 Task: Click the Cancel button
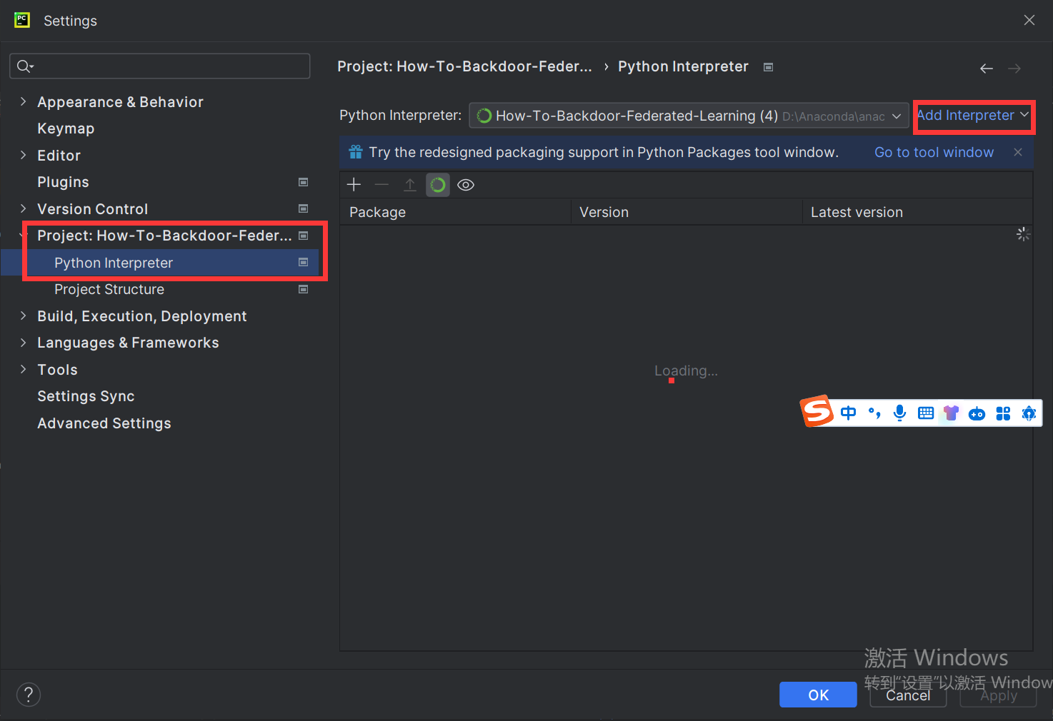point(908,695)
